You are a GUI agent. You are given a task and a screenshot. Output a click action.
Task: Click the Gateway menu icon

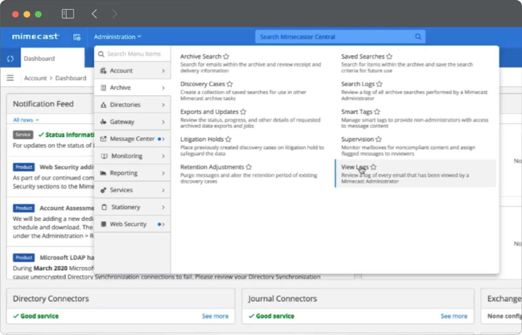pyautogui.click(x=103, y=122)
